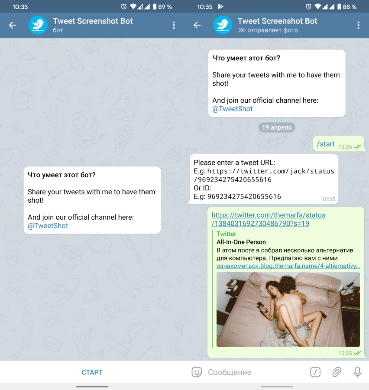Tap the Twitter label in link preview
This screenshot has width=369, height=390.
pyautogui.click(x=226, y=234)
